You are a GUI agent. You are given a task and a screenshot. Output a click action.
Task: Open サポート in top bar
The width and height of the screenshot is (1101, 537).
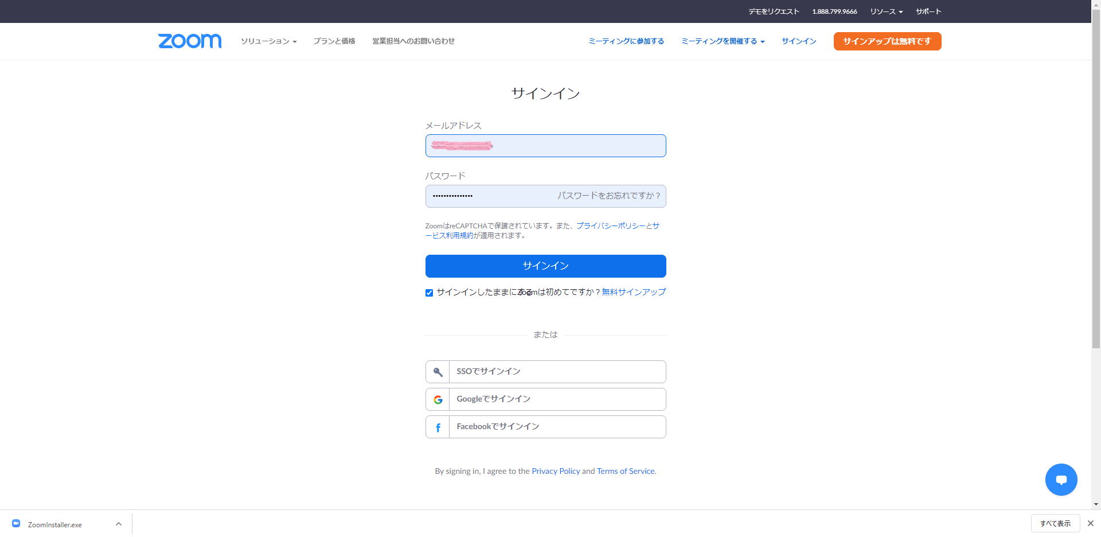point(928,11)
